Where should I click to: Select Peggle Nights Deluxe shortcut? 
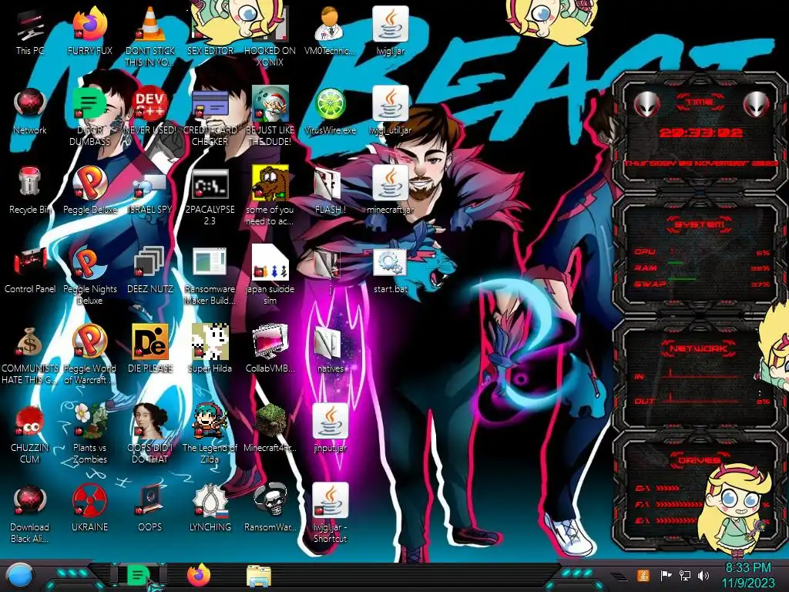coord(90,263)
